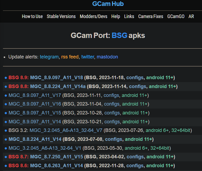
Task: Open the Links menu item
Action: tap(129, 16)
